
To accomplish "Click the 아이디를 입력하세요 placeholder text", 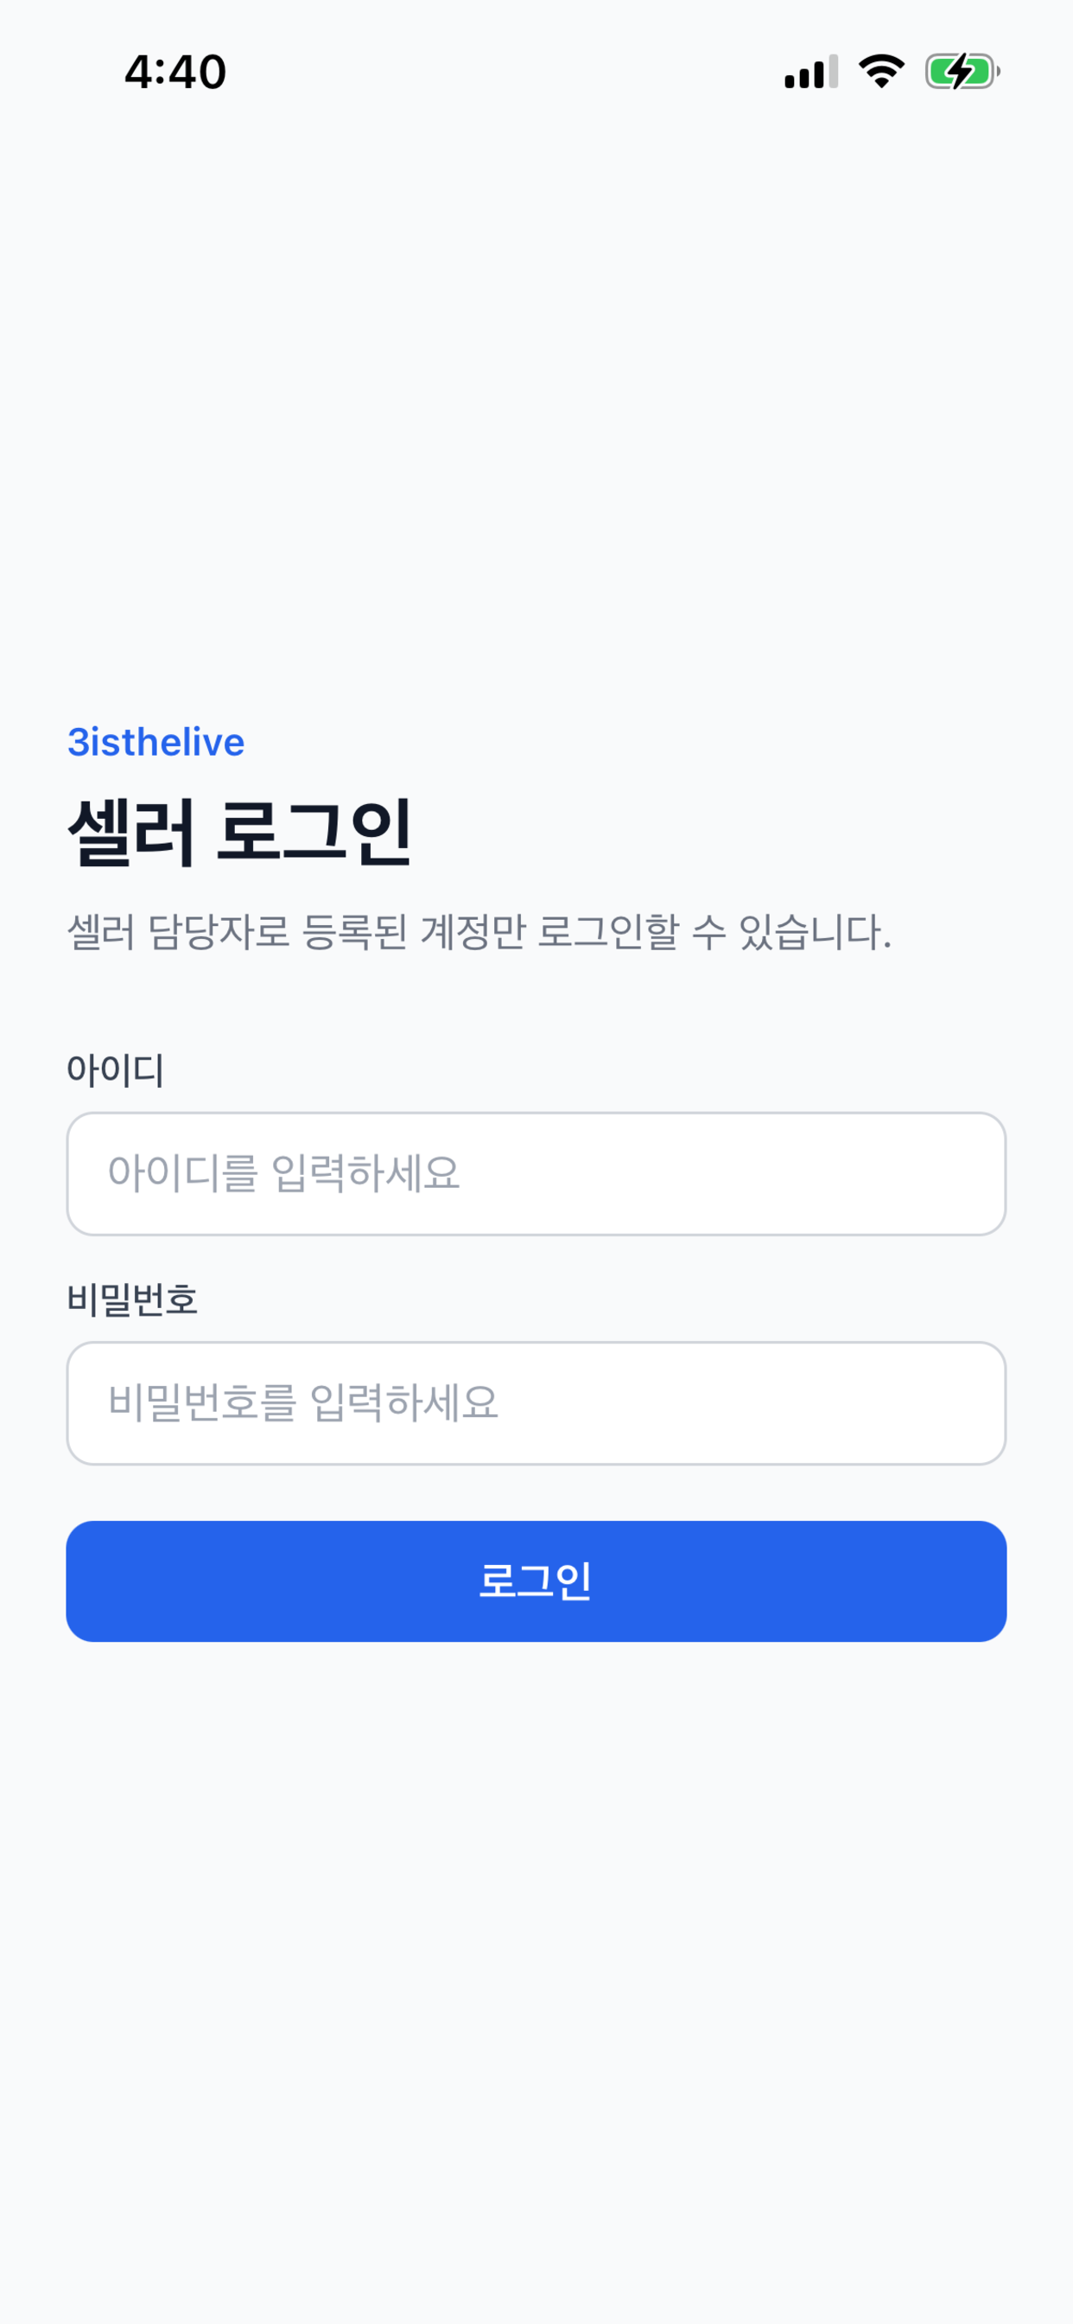I will click(284, 1174).
